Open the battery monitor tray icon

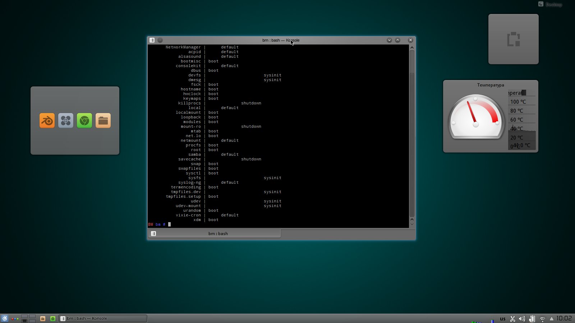point(532,319)
